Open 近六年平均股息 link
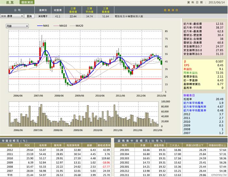Image resolution: width=228 pixels, height=177 pixels. point(193,103)
